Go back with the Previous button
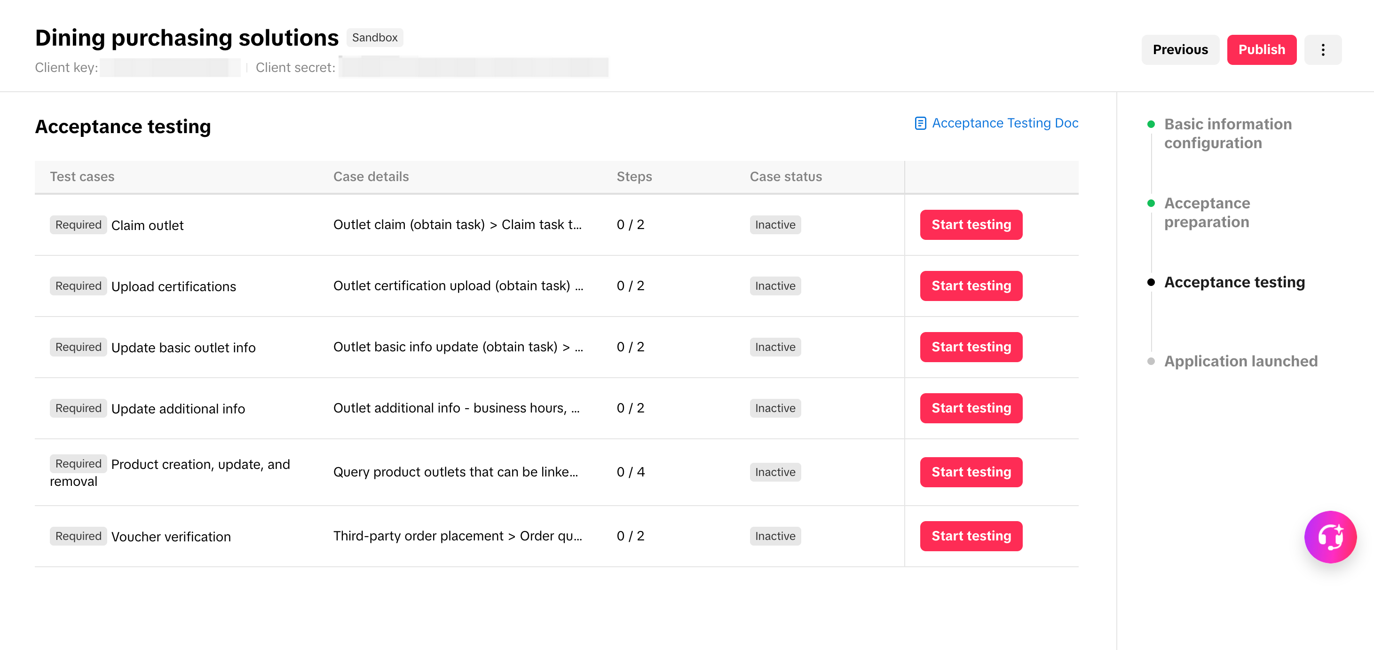 (x=1180, y=50)
